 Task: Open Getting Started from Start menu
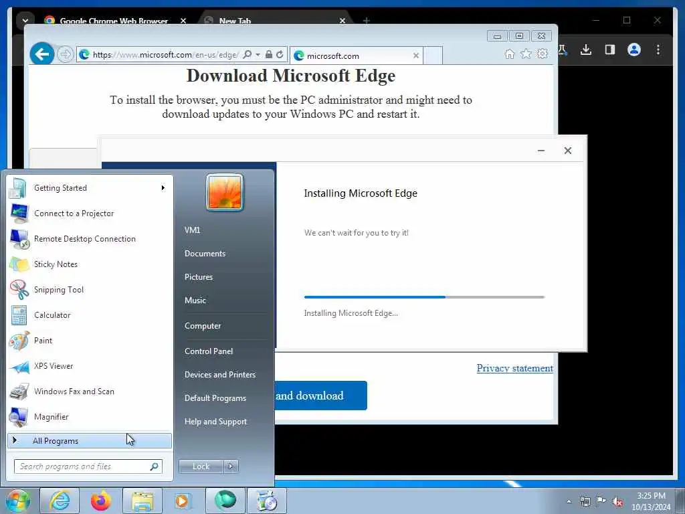pyautogui.click(x=90, y=188)
